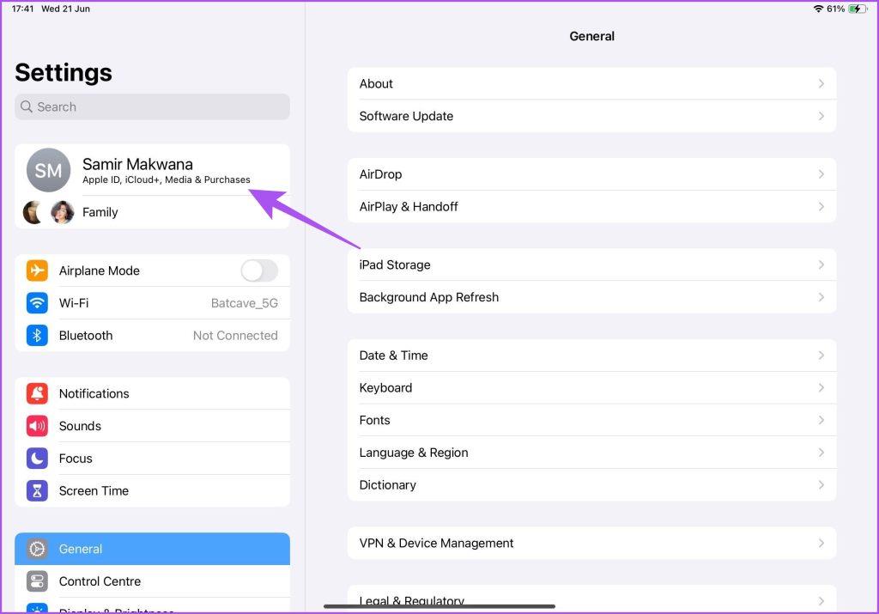
Task: Click the Search field in Settings
Action: click(x=152, y=106)
